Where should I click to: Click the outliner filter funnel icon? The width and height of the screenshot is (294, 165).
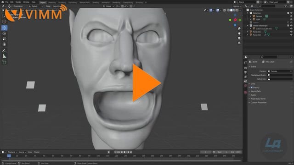tap(286, 6)
